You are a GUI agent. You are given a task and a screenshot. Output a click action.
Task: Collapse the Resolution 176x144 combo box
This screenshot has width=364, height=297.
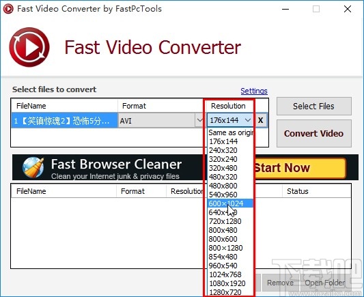coord(230,120)
